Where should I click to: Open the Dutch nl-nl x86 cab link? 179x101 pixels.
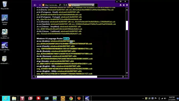point(81,10)
